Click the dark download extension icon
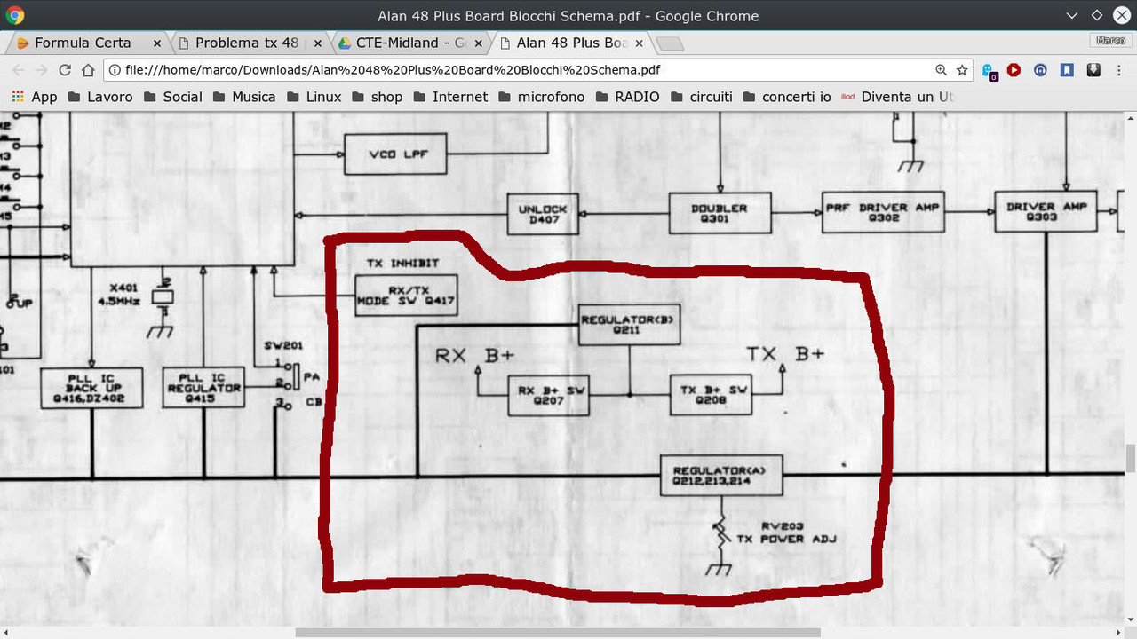This screenshot has height=639, width=1137. [x=1093, y=70]
